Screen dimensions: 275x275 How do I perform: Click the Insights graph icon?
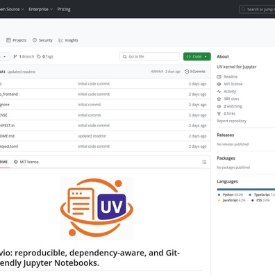(60, 40)
